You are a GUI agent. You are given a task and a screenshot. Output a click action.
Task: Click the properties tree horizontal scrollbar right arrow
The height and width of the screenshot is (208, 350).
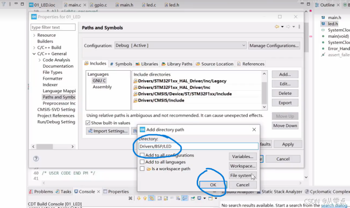click(x=72, y=146)
